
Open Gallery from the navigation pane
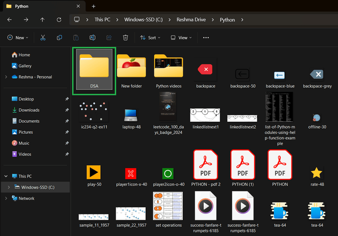pos(25,66)
